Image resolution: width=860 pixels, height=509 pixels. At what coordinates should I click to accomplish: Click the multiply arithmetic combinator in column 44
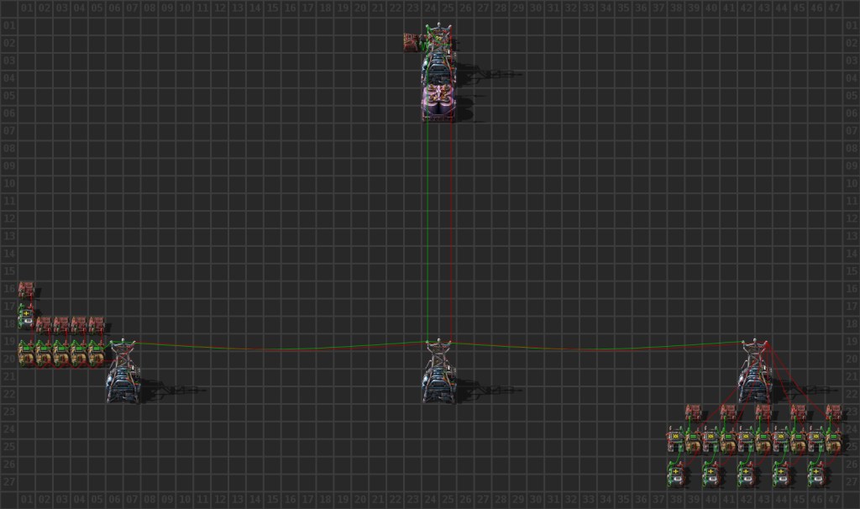[781, 440]
